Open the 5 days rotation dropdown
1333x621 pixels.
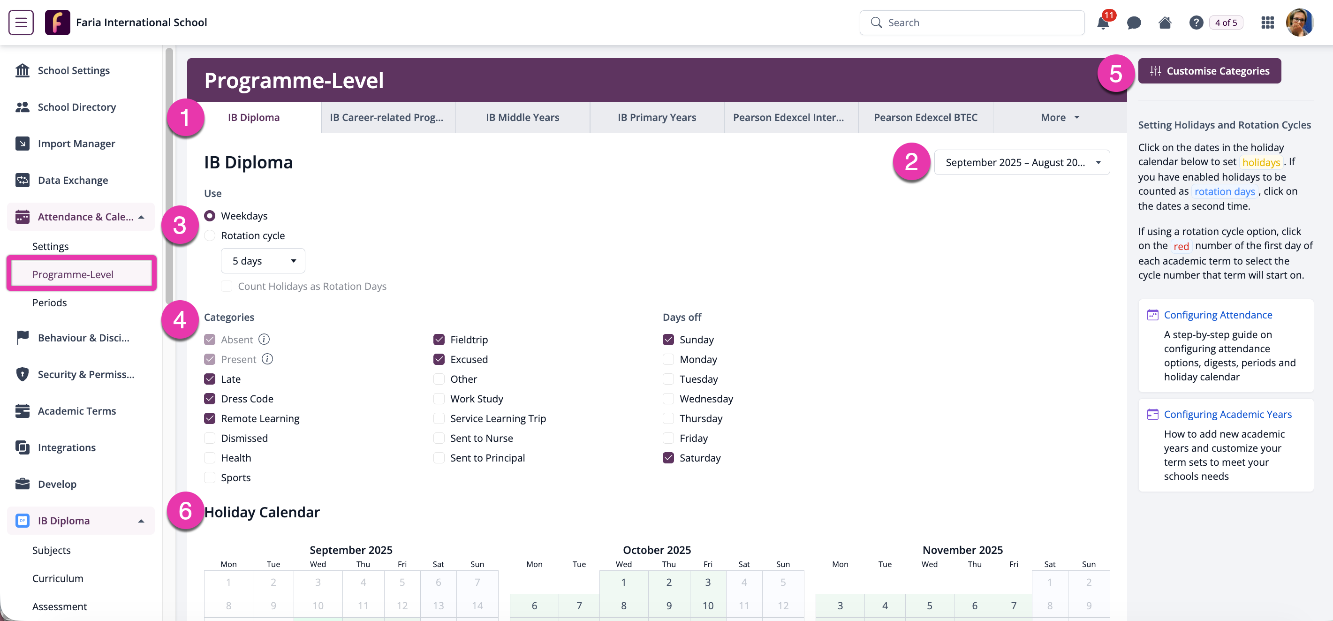pos(263,261)
